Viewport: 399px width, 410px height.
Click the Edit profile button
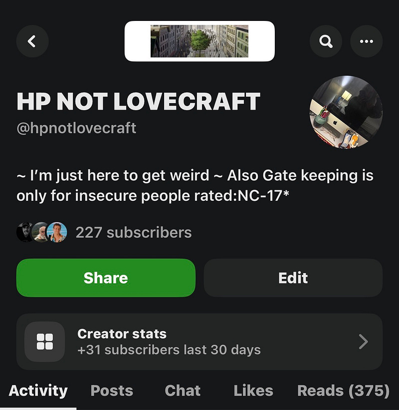tap(293, 277)
